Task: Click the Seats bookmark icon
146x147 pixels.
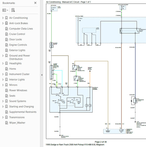Action: click(x=6, y=96)
